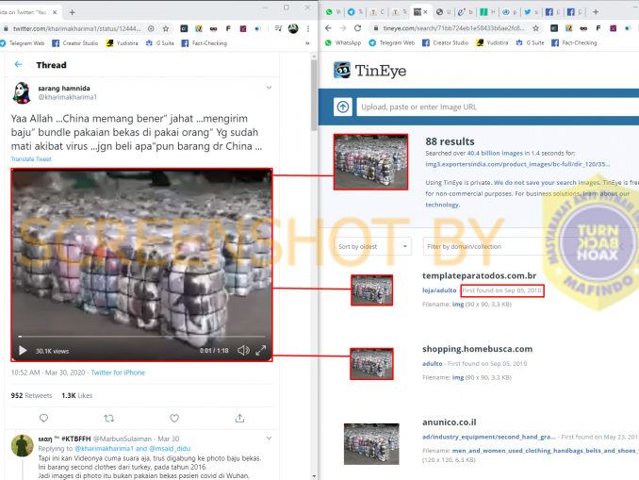Screen dimensions: 639x480
Task: Grab the Twitter page vertical scrollbar
Action: coord(314,96)
